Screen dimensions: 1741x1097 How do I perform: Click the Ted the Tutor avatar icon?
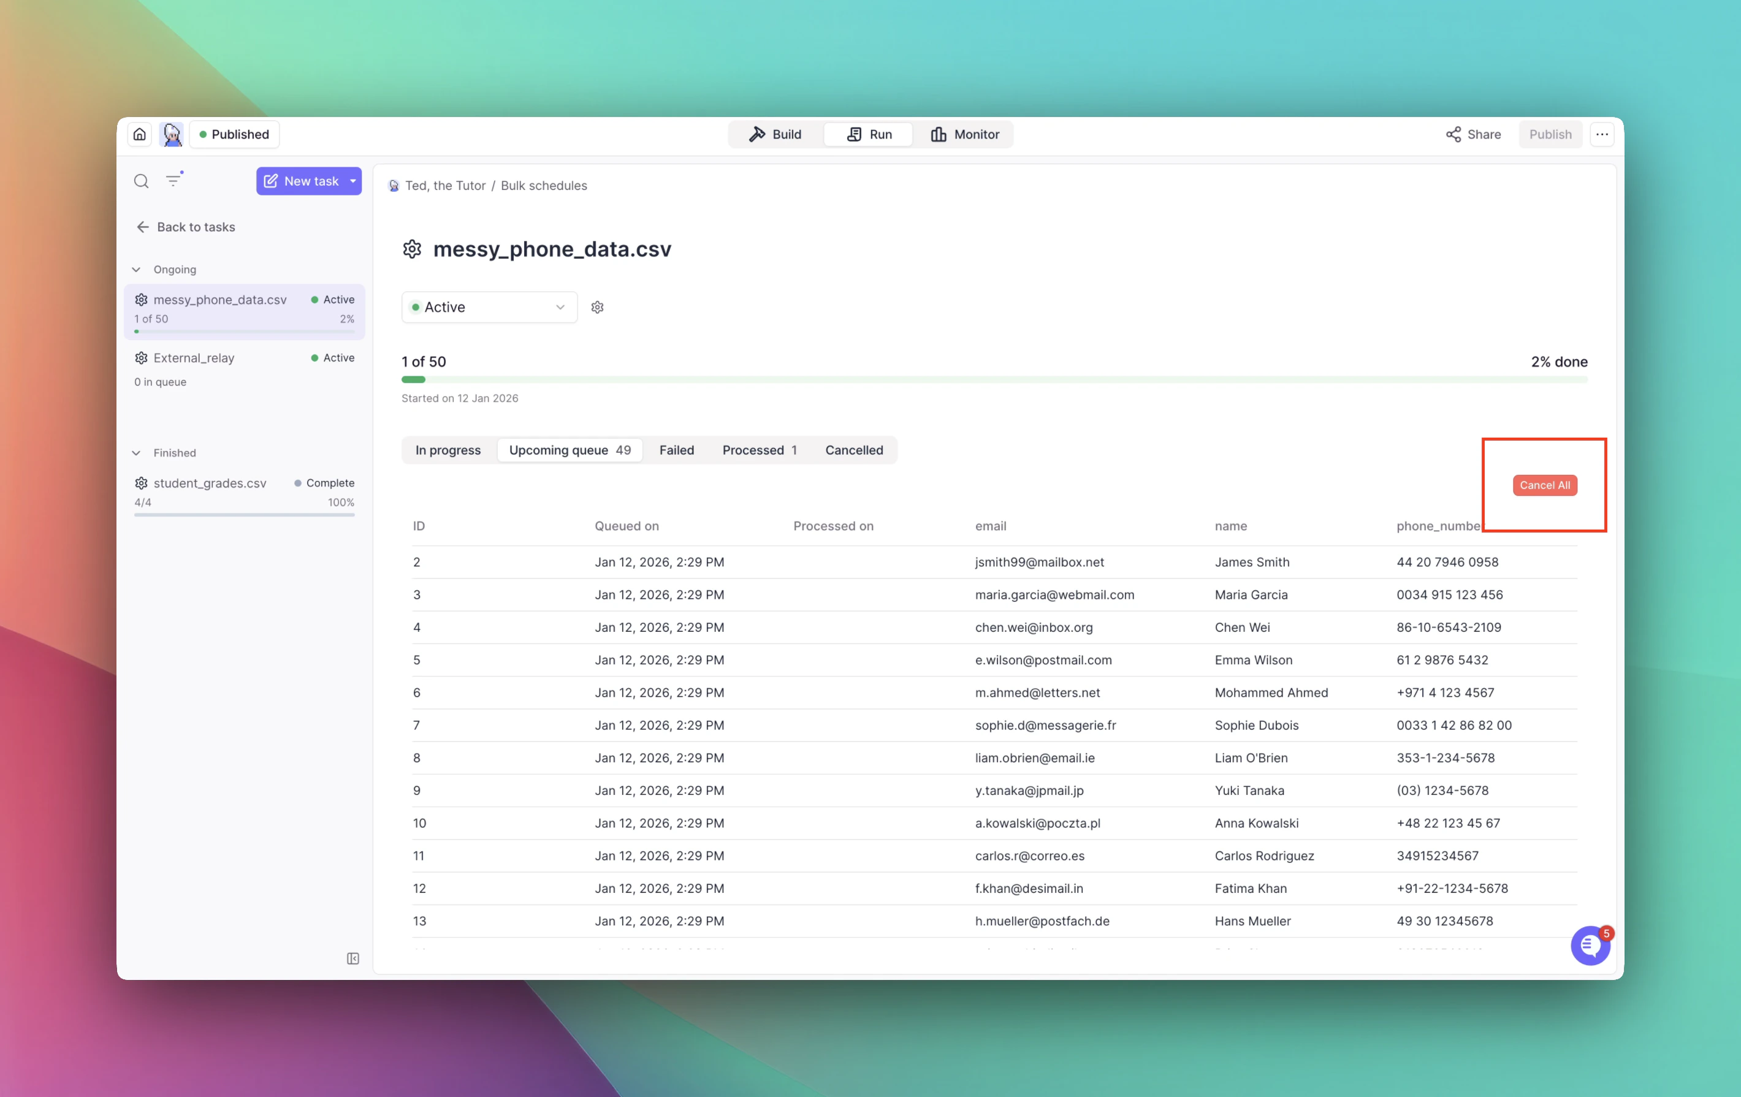click(172, 134)
